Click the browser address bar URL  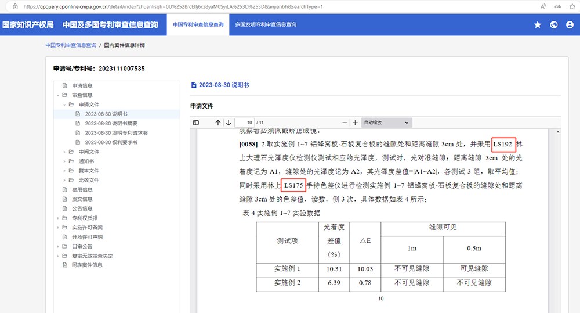173,6
